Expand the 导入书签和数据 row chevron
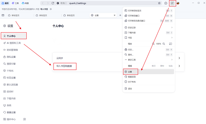 pyautogui.click(x=179, y=66)
